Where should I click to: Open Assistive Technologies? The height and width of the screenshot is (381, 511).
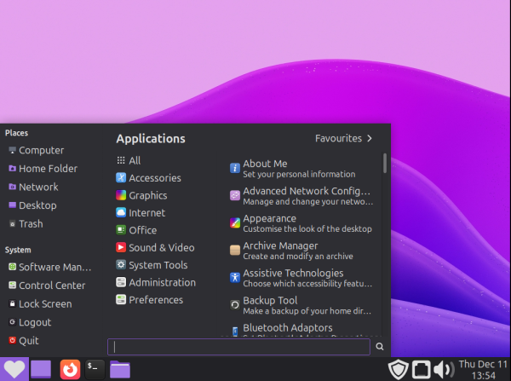[301, 278]
